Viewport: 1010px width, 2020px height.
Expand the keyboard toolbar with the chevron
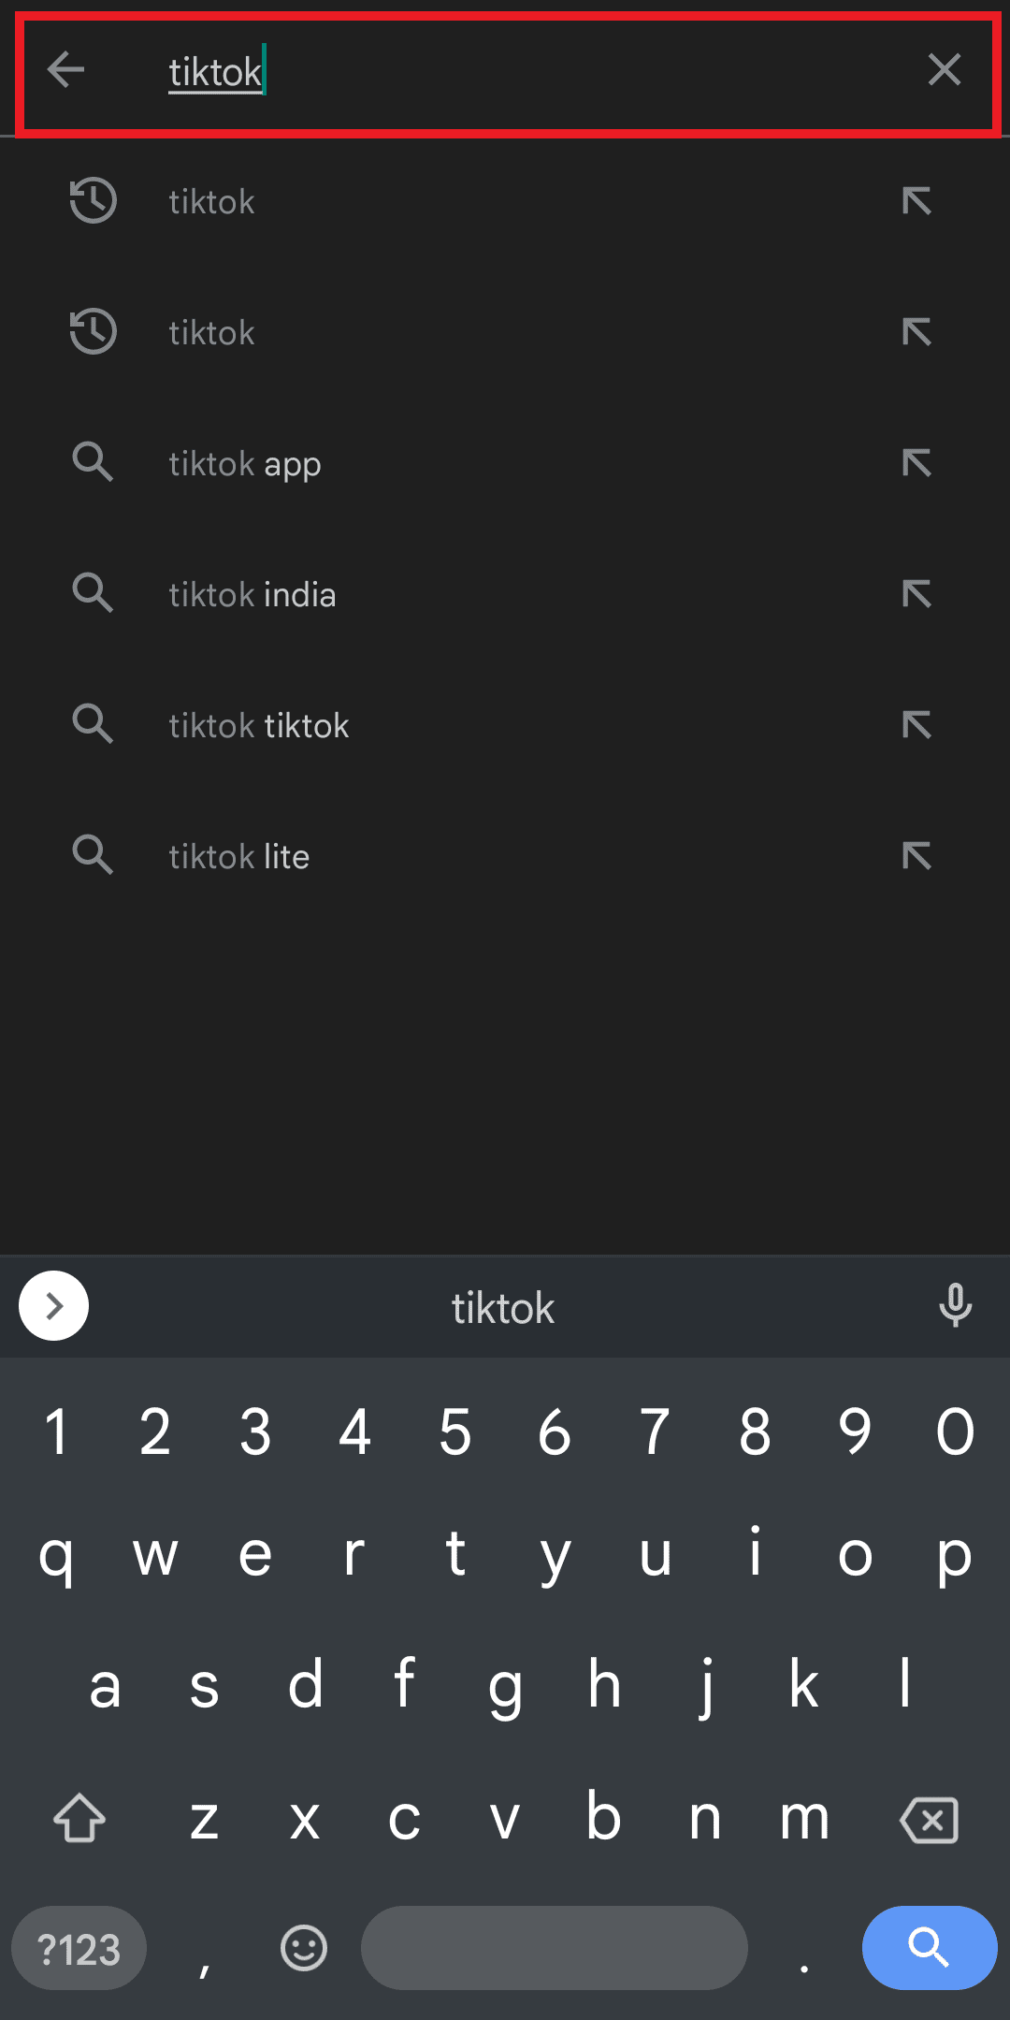click(x=53, y=1306)
